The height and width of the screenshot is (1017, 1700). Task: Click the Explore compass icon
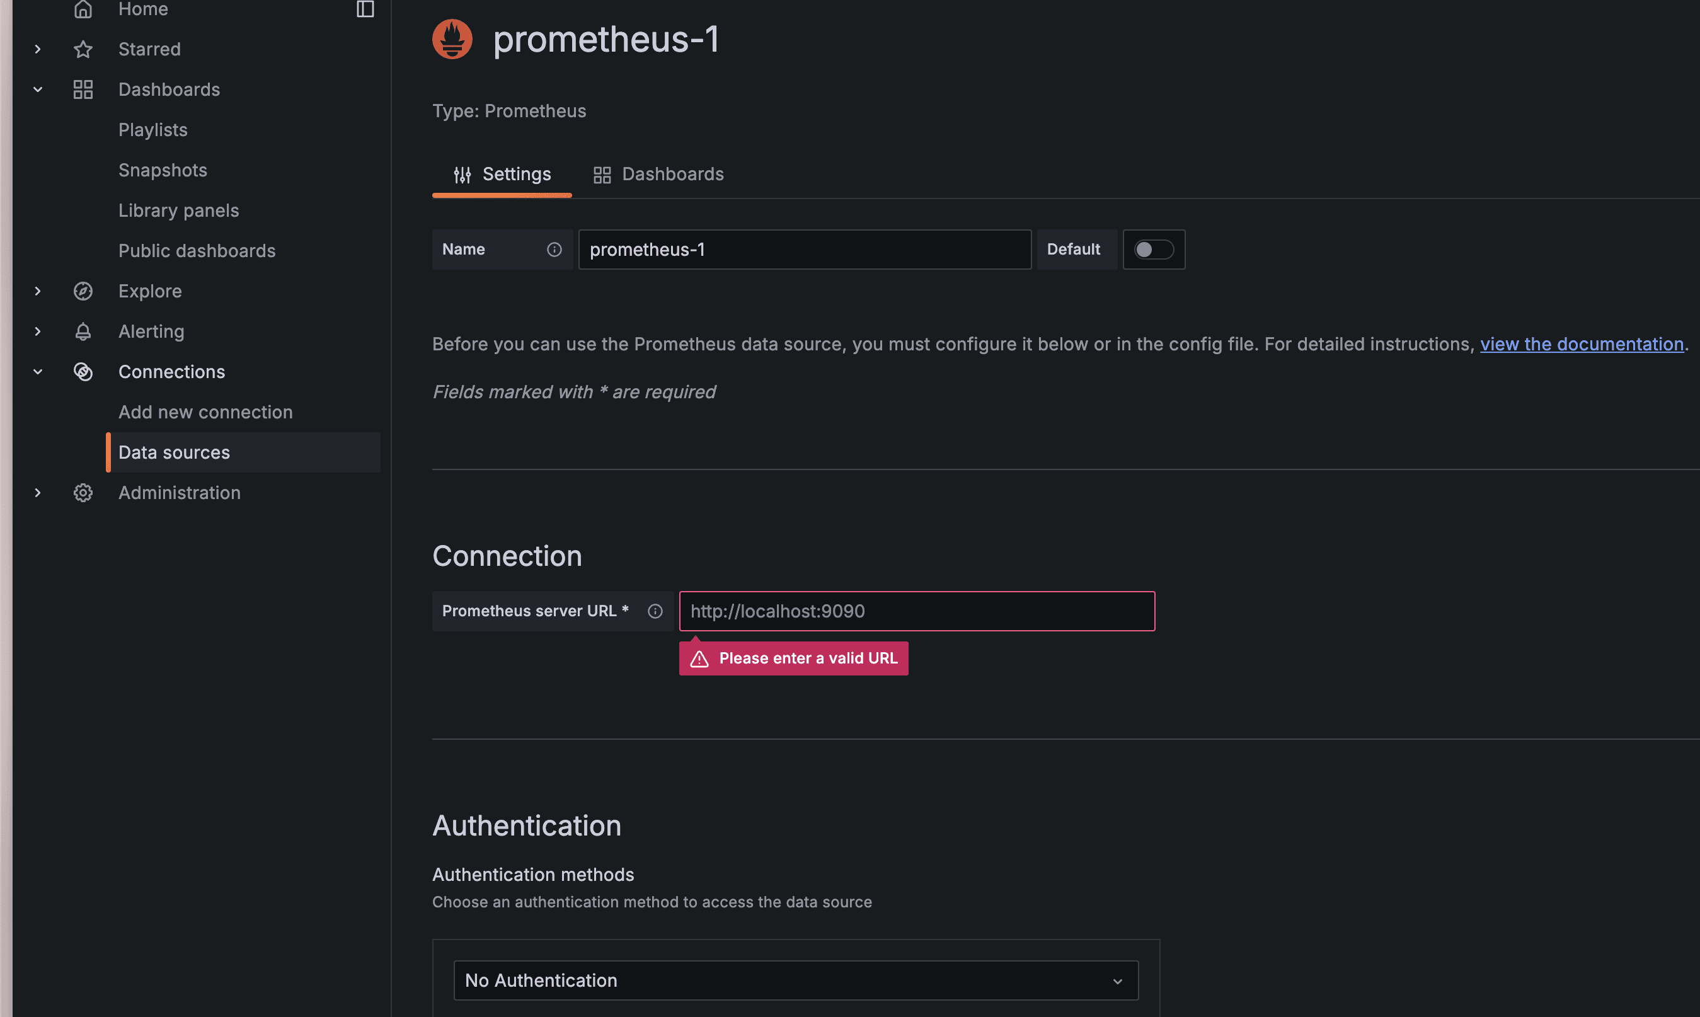pyautogui.click(x=83, y=291)
